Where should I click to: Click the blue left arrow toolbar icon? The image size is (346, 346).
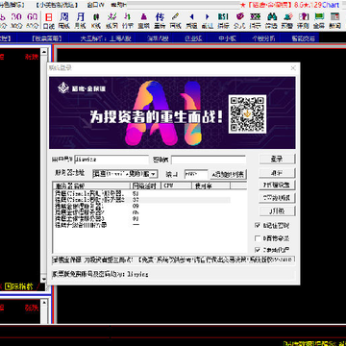pyautogui.click(x=191, y=20)
